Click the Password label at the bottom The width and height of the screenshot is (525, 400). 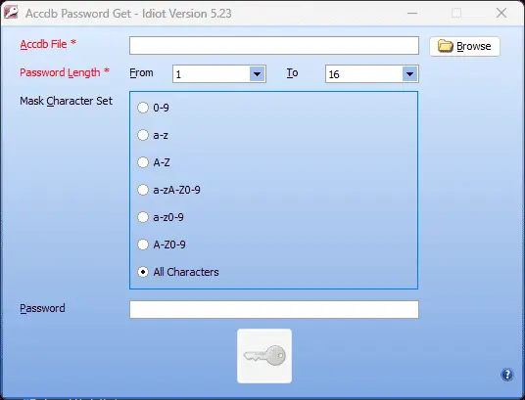pyautogui.click(x=42, y=308)
